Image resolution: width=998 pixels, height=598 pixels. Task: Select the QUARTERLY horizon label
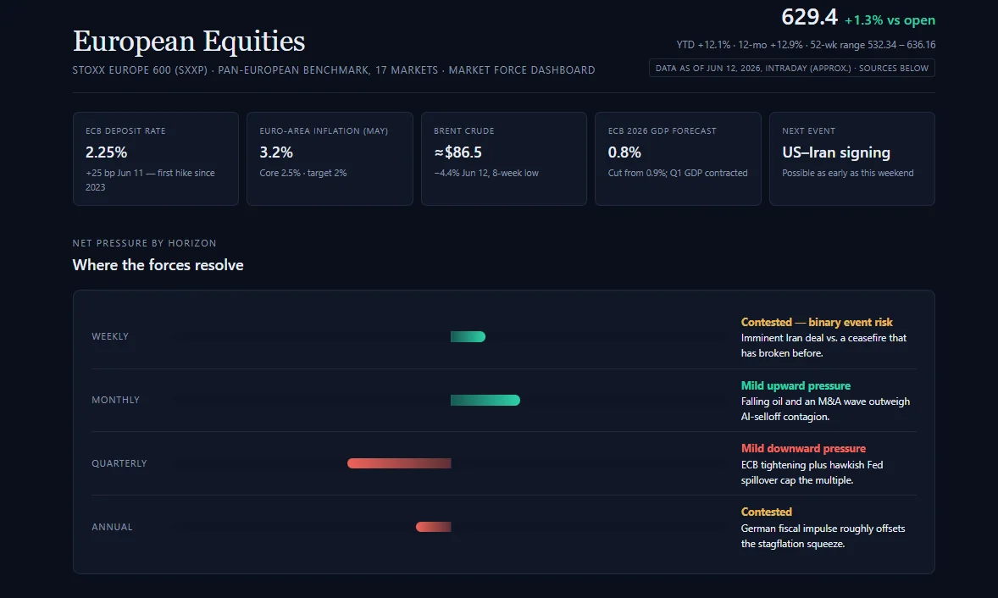coord(119,463)
